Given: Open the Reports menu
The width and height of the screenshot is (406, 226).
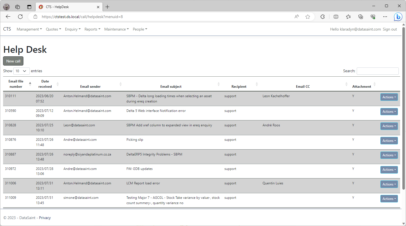Looking at the screenshot, I should (x=92, y=29).
